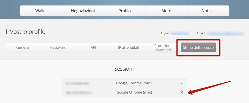Open the IP attendibili tab
The image size is (249, 103).
(128, 47)
